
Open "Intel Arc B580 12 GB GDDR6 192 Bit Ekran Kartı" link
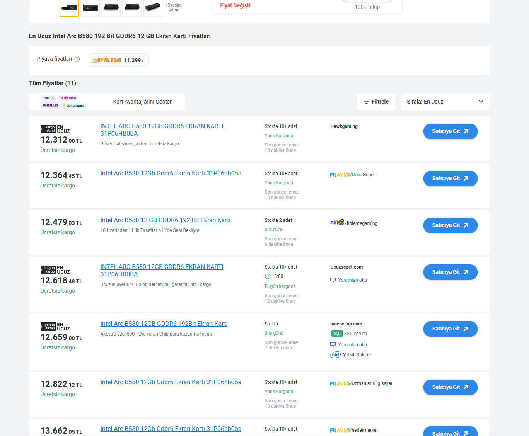click(x=166, y=220)
